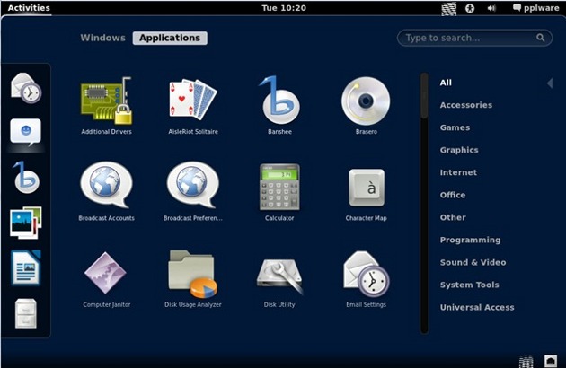
Task: Switch to the Windows view
Action: click(103, 38)
